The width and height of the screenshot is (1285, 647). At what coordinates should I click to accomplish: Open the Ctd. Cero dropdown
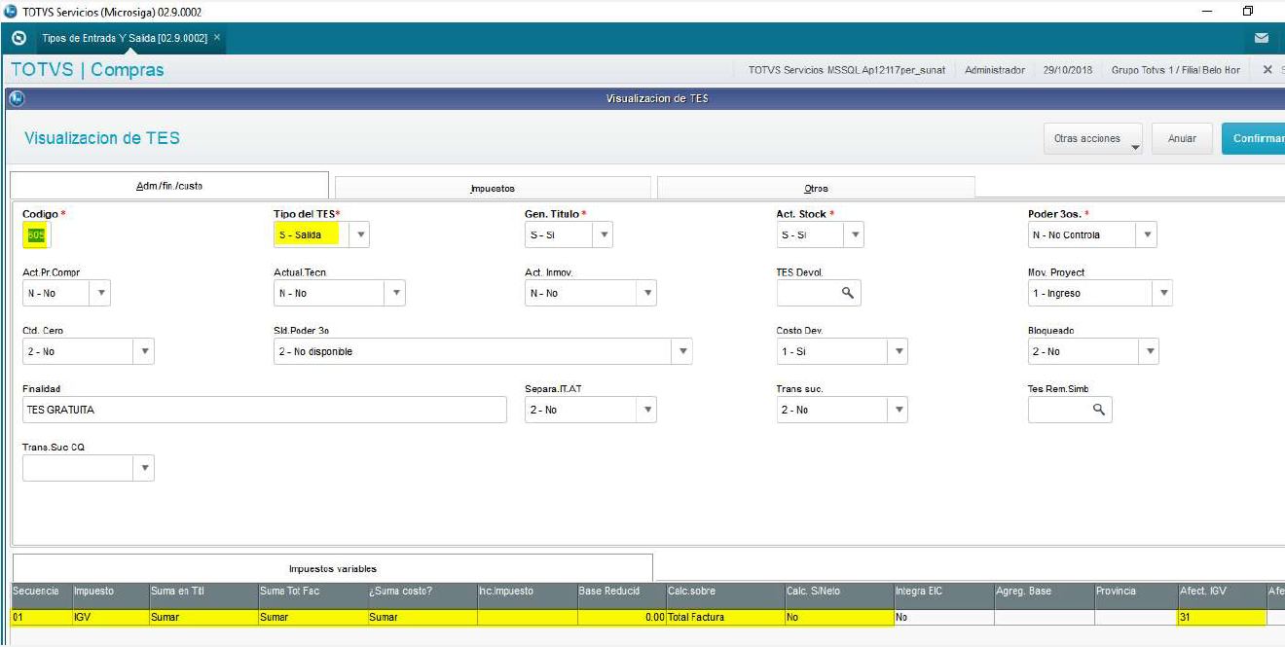click(144, 351)
